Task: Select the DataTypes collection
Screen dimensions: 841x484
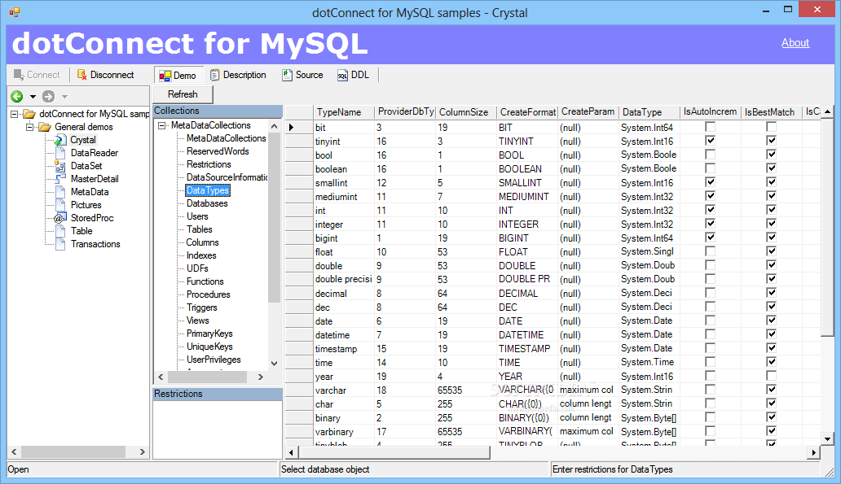Action: (x=208, y=190)
